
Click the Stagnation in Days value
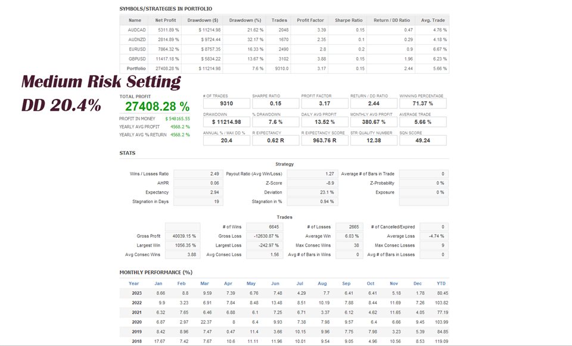pos(198,202)
